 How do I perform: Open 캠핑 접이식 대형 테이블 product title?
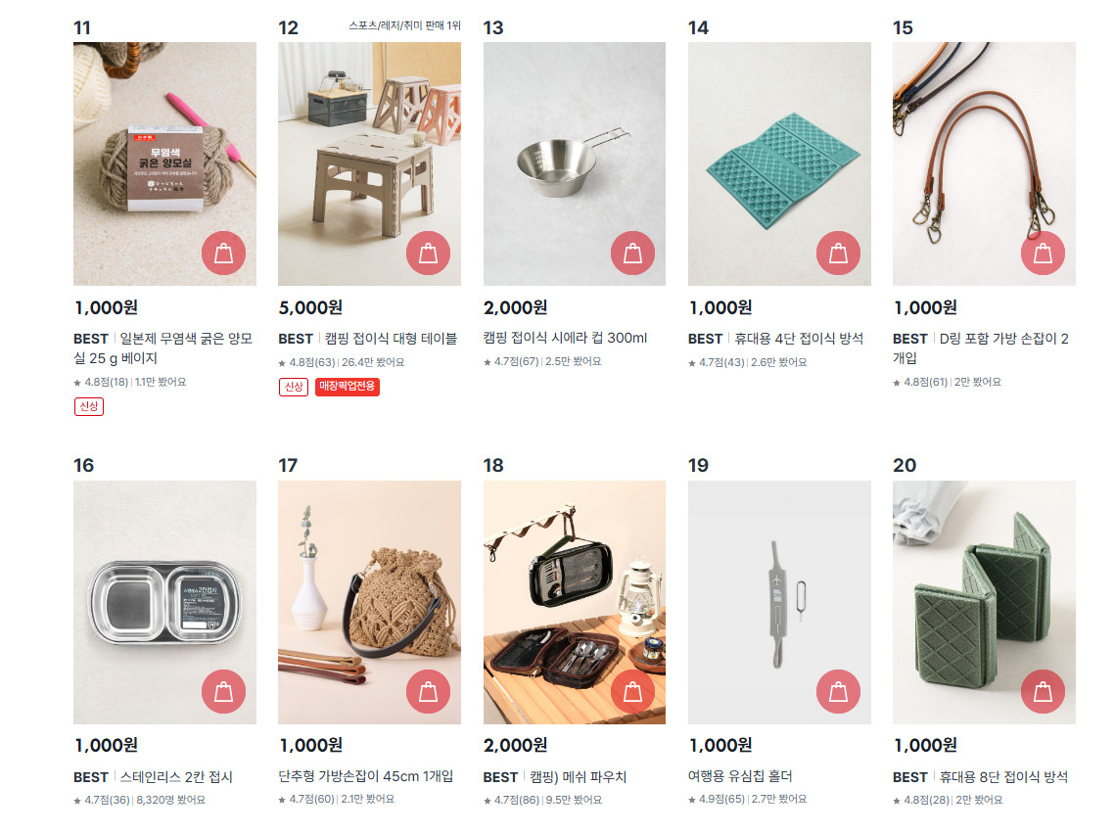point(391,338)
